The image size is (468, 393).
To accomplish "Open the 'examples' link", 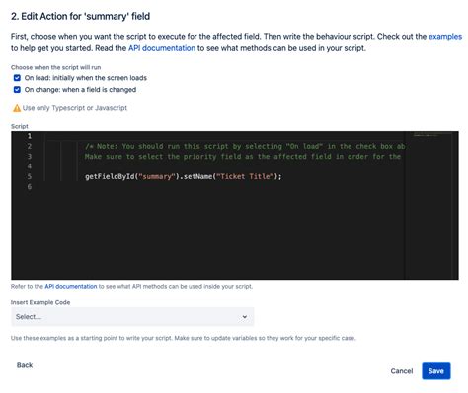I will [x=445, y=37].
